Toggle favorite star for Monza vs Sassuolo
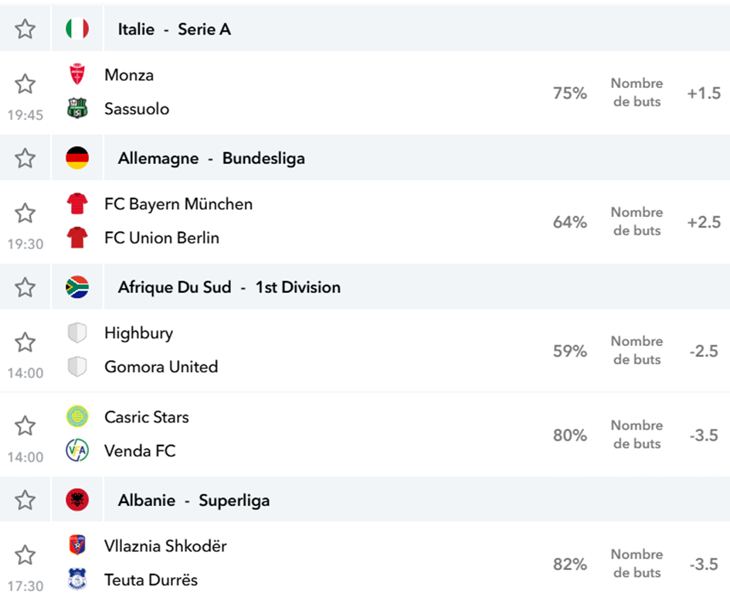The width and height of the screenshot is (730, 601). point(25,83)
